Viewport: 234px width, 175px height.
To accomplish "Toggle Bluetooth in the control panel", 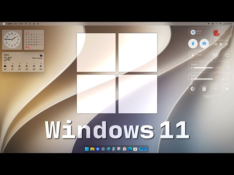I will (x=193, y=44).
